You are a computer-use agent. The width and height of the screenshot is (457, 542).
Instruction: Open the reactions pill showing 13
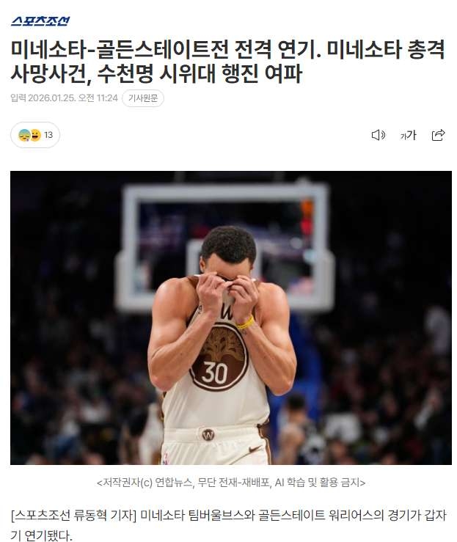pyautogui.click(x=35, y=135)
